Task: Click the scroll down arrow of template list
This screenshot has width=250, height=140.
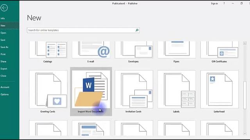Action: click(x=245, y=134)
